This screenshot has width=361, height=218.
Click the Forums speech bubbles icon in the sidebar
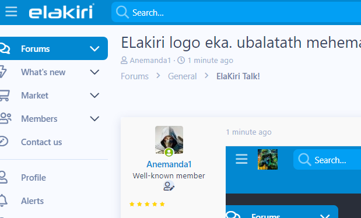[x=5, y=48]
